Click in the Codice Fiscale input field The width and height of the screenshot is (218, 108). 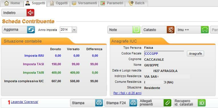(164, 54)
